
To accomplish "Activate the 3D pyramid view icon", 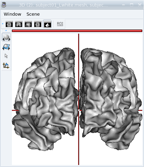I will click(47, 24).
